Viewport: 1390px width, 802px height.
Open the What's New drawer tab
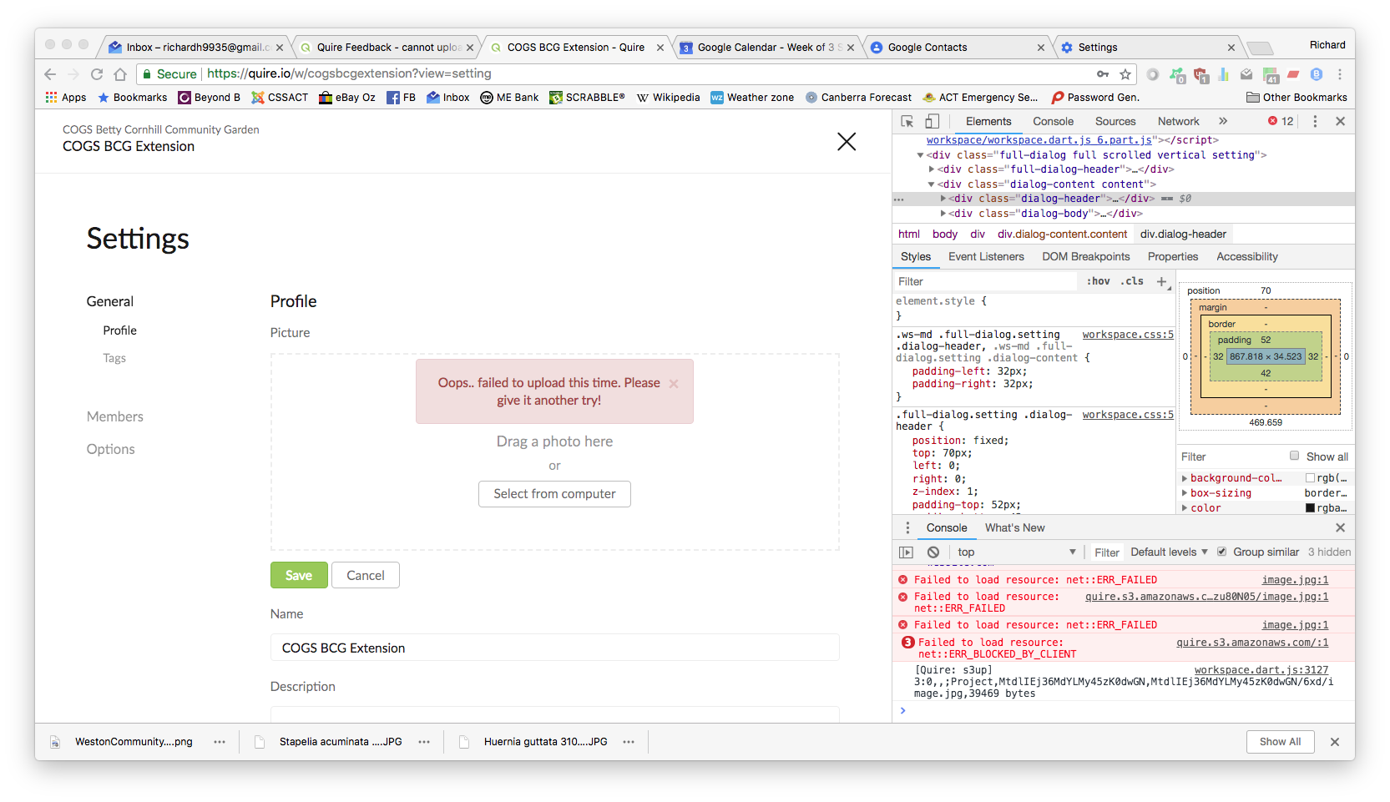pyautogui.click(x=1014, y=527)
